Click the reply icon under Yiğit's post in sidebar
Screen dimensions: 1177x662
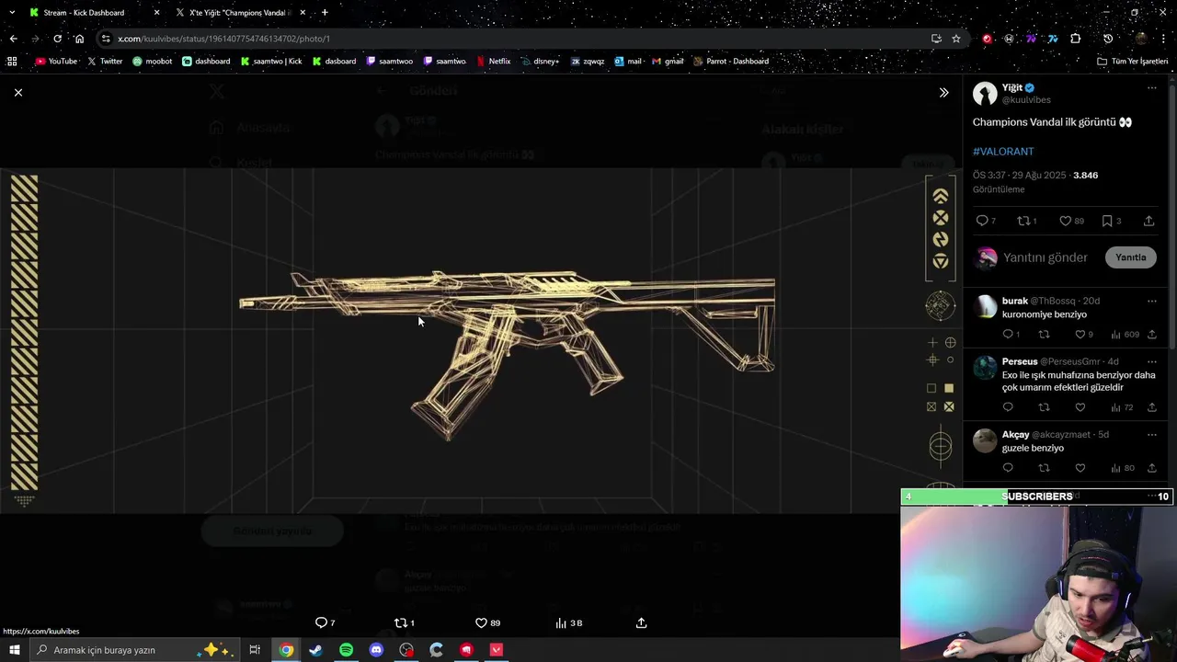[x=982, y=221]
